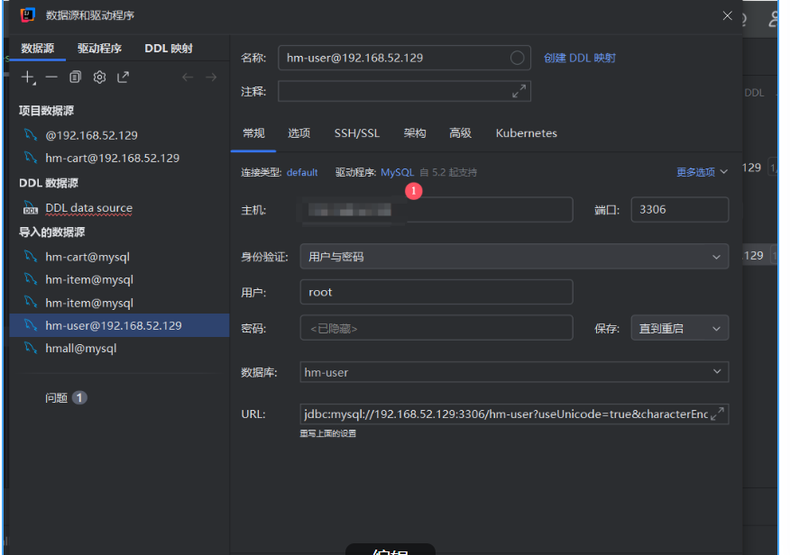This screenshot has height=555, width=790.
Task: Open the 选项 tab
Action: click(x=299, y=133)
